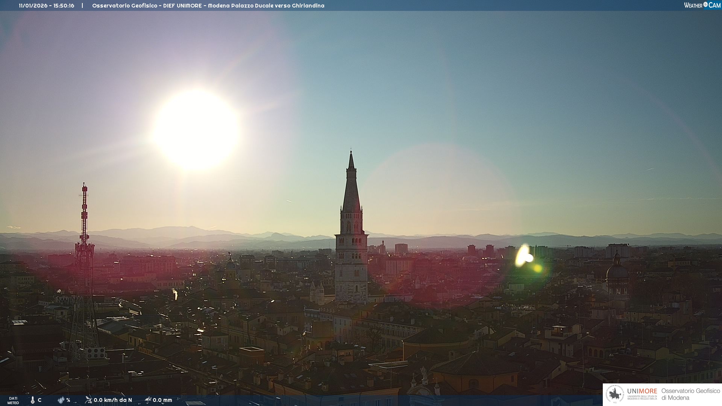The height and width of the screenshot is (406, 722).
Task: Click the webcam title mentioning Ghirlandina
Action: [x=208, y=6]
